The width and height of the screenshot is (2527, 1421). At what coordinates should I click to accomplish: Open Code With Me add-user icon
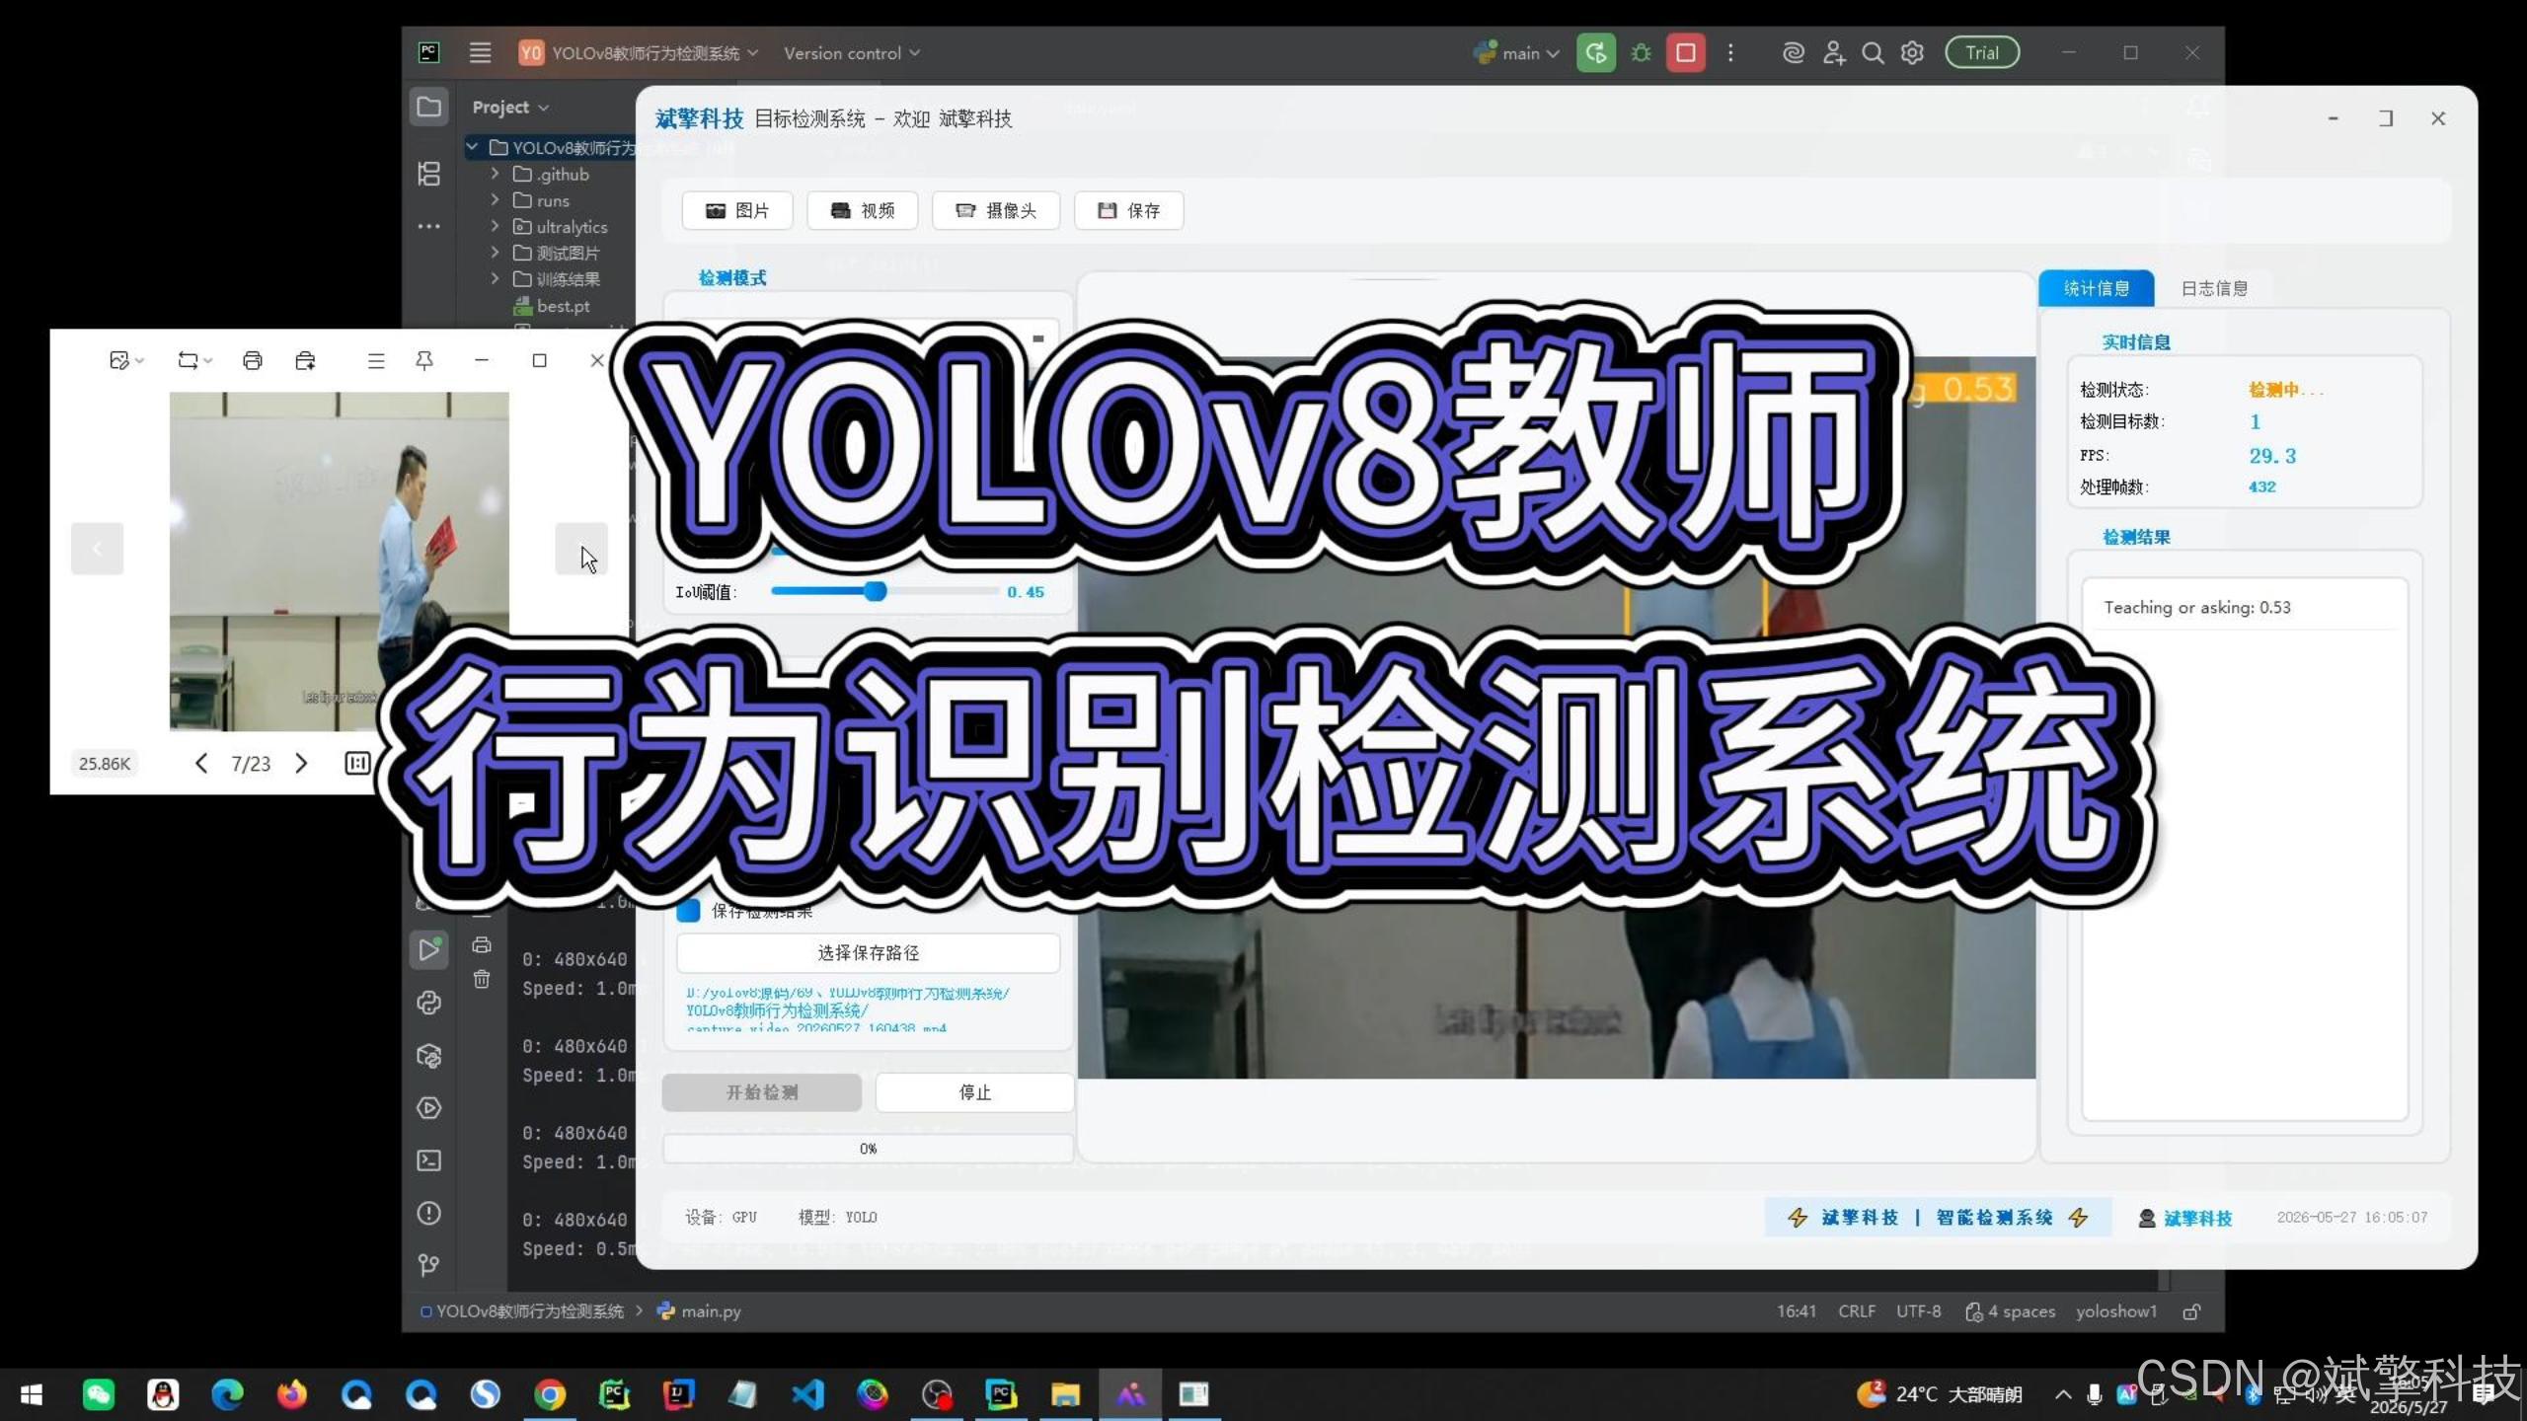pos(1833,53)
